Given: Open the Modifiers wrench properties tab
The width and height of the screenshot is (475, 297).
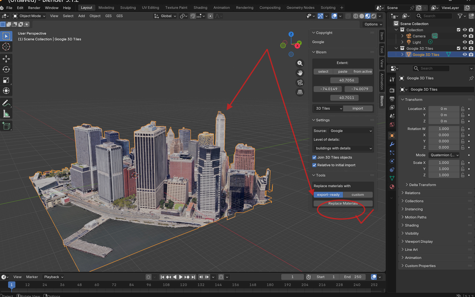Looking at the screenshot, I should (x=392, y=144).
